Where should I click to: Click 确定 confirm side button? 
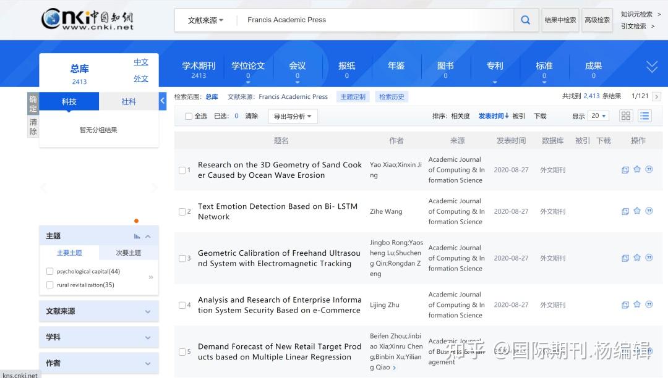point(33,104)
